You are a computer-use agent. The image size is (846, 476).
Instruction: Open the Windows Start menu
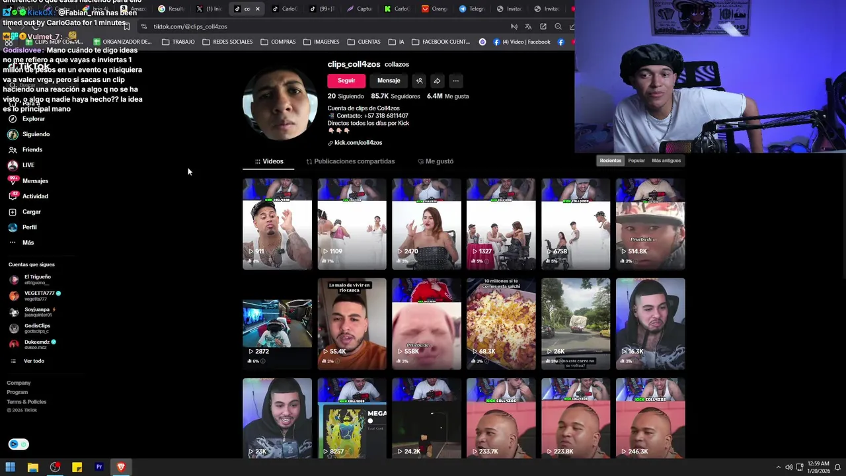click(x=11, y=467)
